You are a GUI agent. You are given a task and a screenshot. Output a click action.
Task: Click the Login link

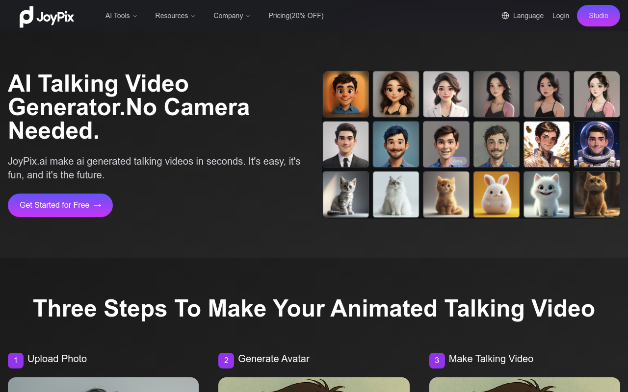(x=561, y=16)
